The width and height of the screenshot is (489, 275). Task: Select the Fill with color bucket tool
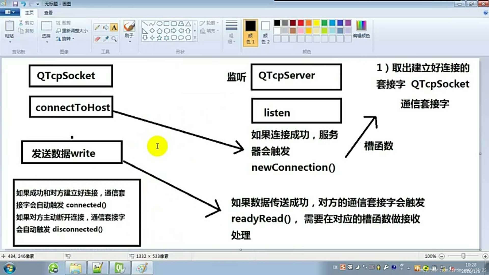(x=105, y=27)
